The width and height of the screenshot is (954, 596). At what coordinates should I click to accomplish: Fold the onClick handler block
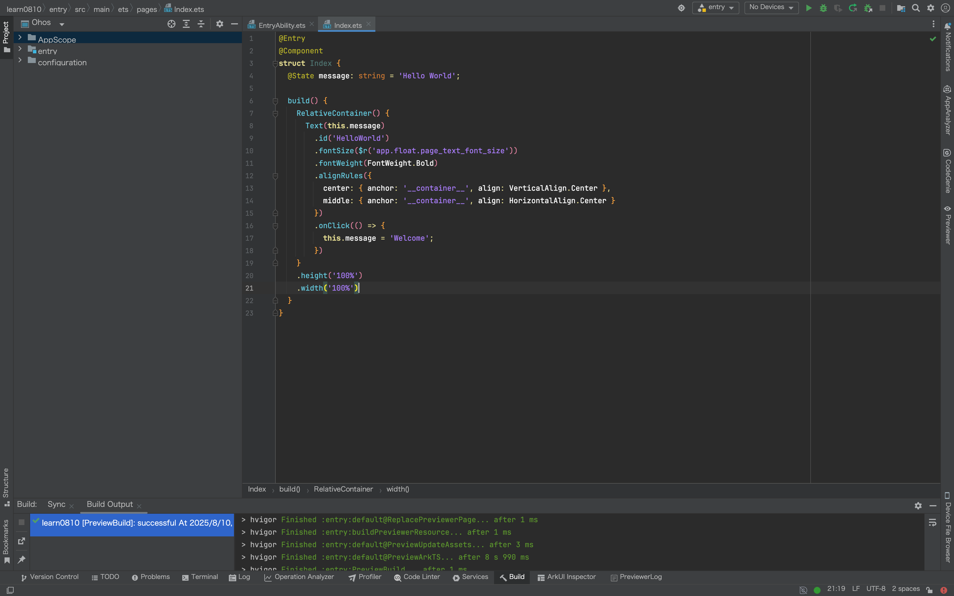click(275, 226)
